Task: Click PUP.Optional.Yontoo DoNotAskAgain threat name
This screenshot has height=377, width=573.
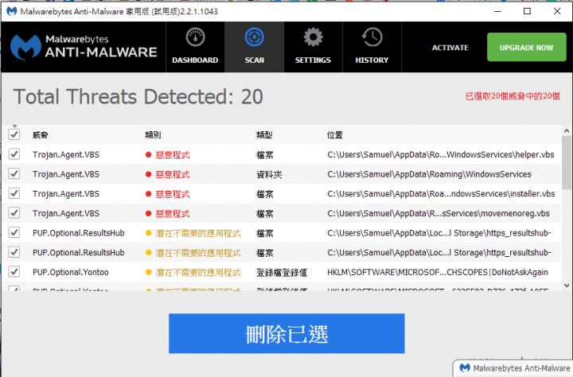Action: tap(71, 272)
